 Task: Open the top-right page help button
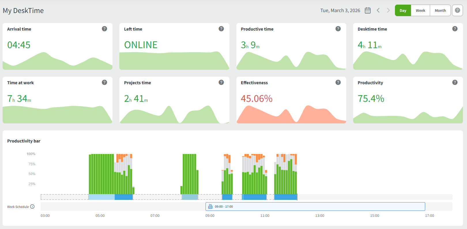click(x=457, y=10)
